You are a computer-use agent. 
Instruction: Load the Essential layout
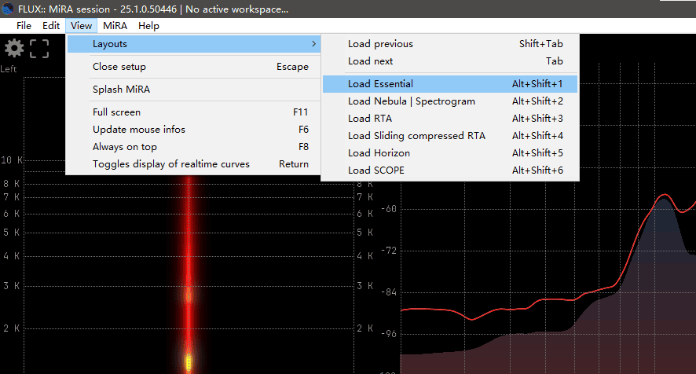point(449,84)
